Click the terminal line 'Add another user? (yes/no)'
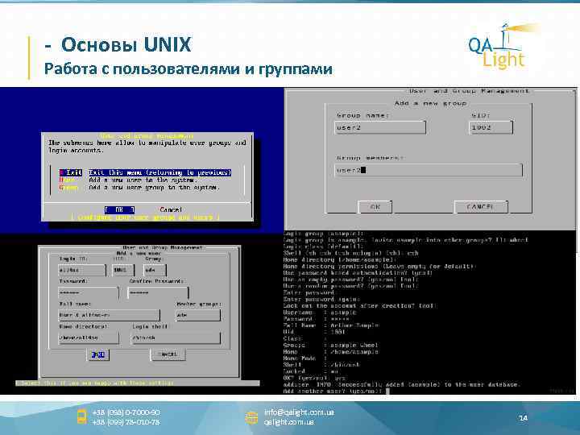Viewport: 580px width, 435px height. (x=333, y=391)
